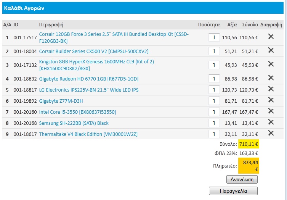Screen dimensions: 287x200
Task: Click the 167,47 € row total
Action: (249, 112)
